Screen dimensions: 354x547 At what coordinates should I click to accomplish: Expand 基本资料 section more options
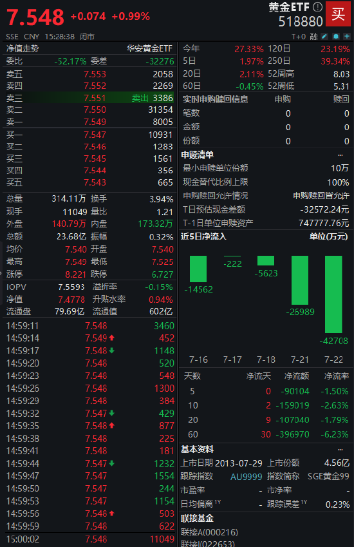tap(340, 449)
